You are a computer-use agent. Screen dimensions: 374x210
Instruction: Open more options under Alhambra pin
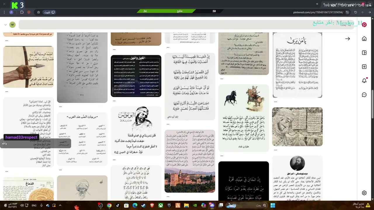tap(168, 196)
